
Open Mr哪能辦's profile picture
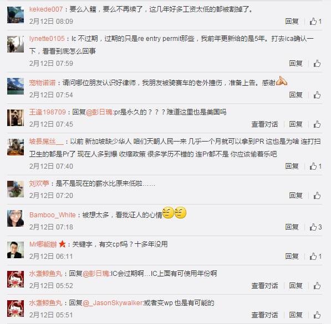pos(16,250)
